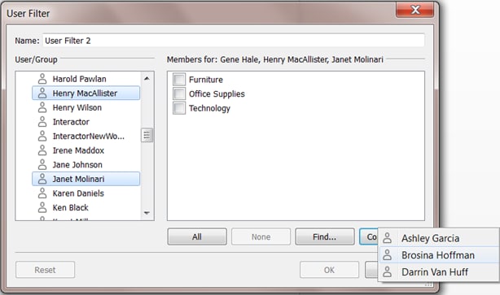The height and width of the screenshot is (295, 500).
Task: Confirm with the OK button
Action: point(329,270)
